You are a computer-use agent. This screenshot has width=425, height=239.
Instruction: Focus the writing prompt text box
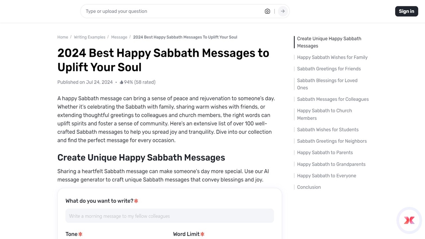[169, 216]
